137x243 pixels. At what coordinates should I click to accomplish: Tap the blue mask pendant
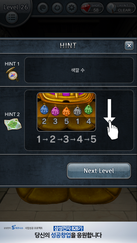(x=44, y=109)
